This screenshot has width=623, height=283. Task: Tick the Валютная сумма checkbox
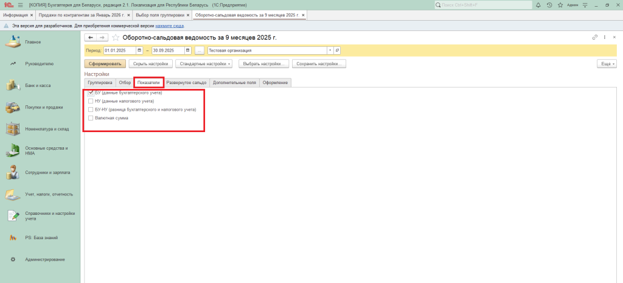(91, 118)
